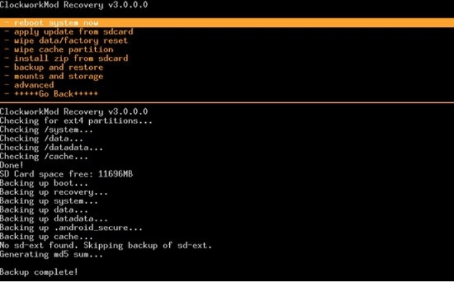454x282 pixels.
Task: Open the backup and restore menu
Action: click(58, 67)
